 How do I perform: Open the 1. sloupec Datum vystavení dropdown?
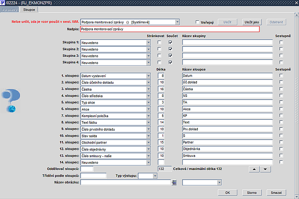[x=148, y=76]
